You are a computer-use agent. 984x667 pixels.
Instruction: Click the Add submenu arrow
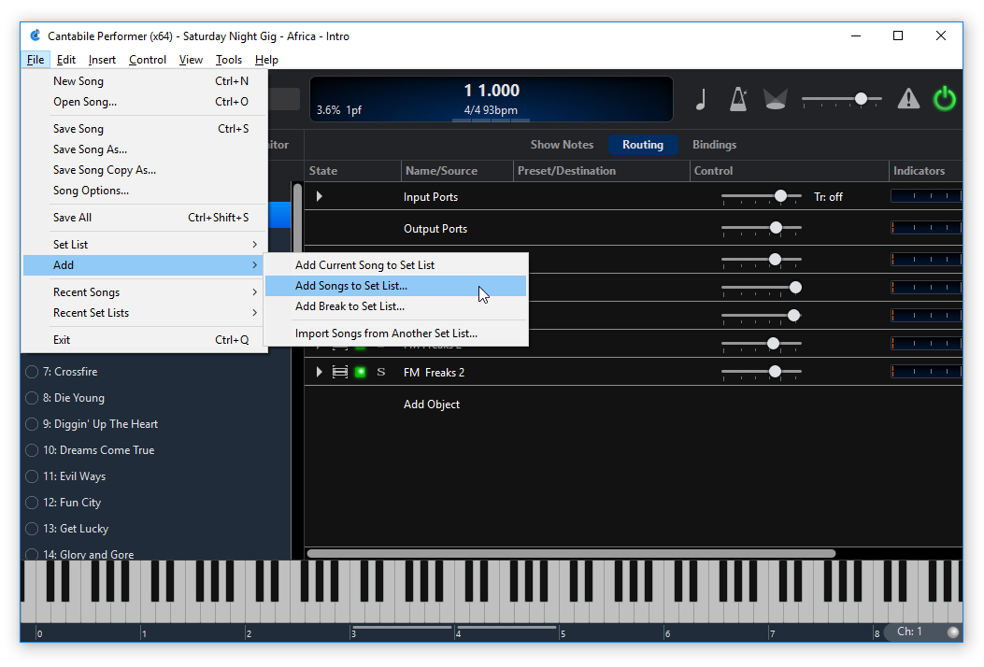[x=254, y=264]
